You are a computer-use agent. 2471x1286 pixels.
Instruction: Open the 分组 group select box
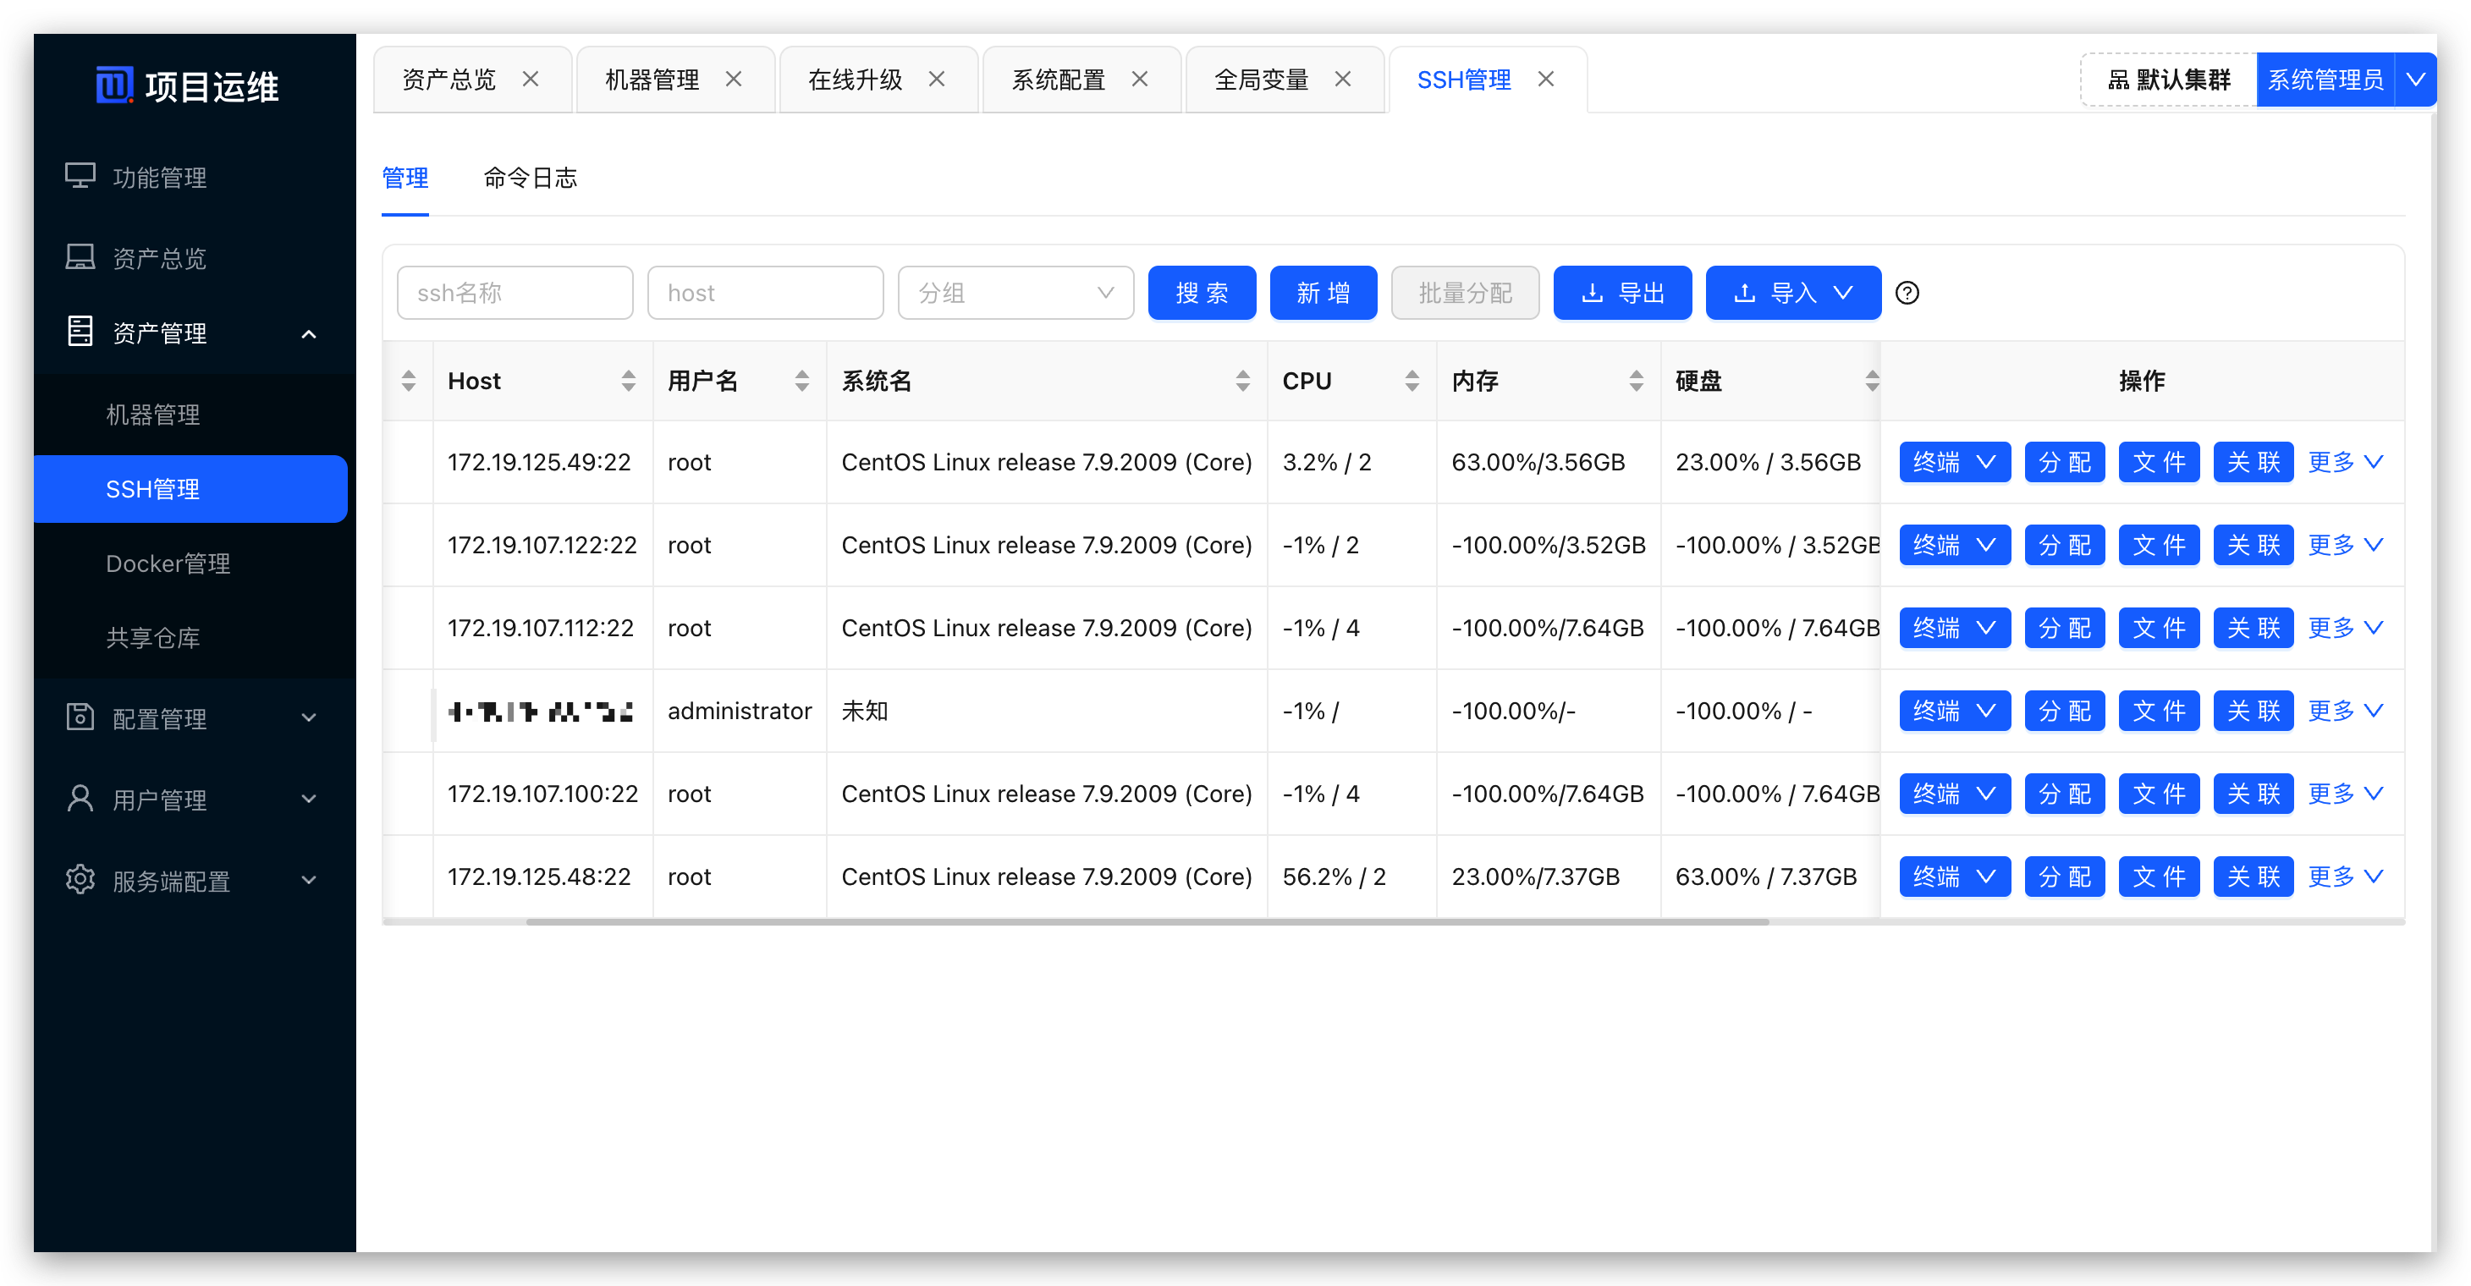pyautogui.click(x=1015, y=294)
